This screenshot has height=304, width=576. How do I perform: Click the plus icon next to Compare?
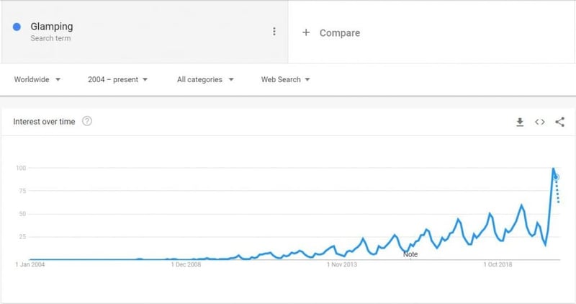305,32
